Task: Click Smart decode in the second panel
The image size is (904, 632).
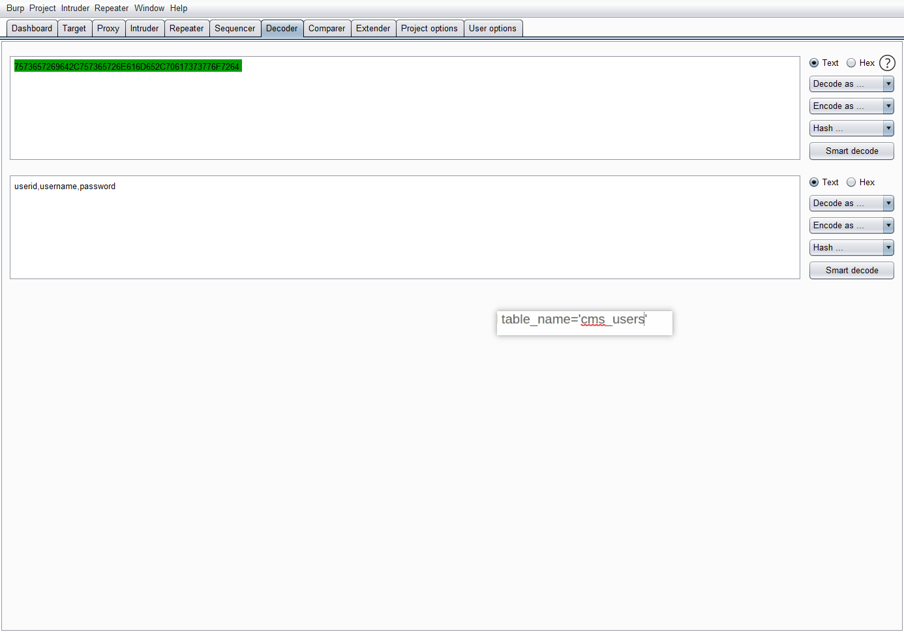Action: [x=851, y=271]
